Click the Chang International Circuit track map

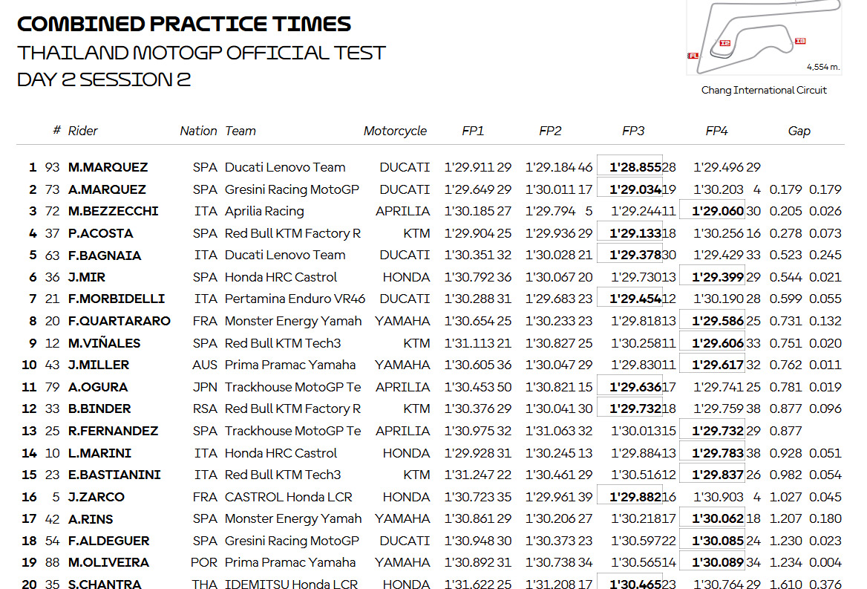764,38
